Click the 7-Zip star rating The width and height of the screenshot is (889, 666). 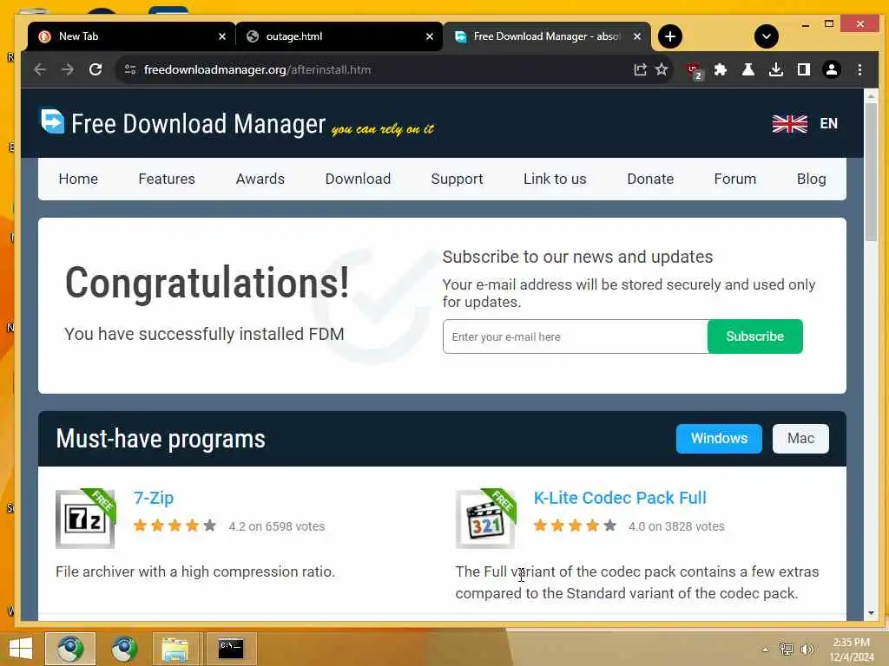(175, 526)
